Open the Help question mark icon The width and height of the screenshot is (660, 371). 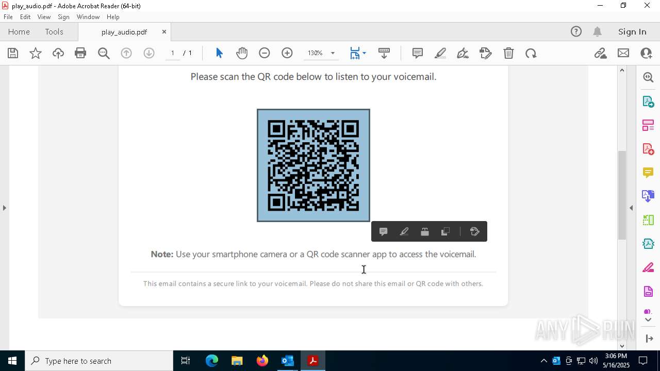coord(576,32)
